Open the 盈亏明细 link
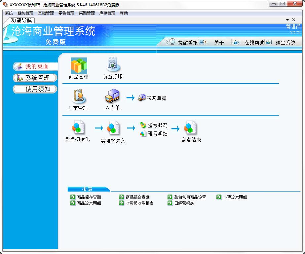Screen dimensions: 305x254 [x=158, y=134]
